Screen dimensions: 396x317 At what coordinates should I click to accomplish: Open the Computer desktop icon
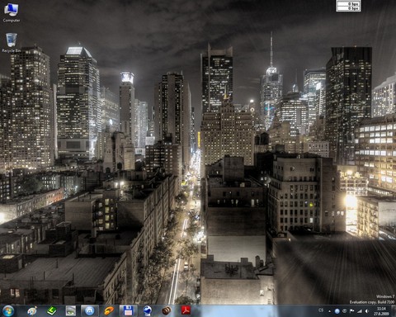[12, 12]
